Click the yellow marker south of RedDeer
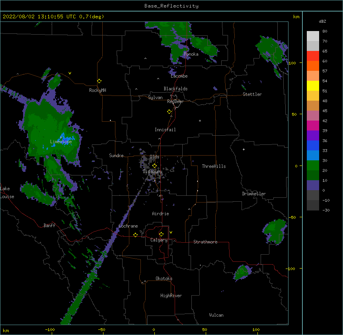 coord(170,112)
